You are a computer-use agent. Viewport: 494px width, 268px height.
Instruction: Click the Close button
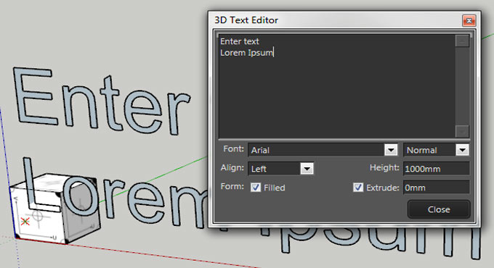click(x=439, y=209)
